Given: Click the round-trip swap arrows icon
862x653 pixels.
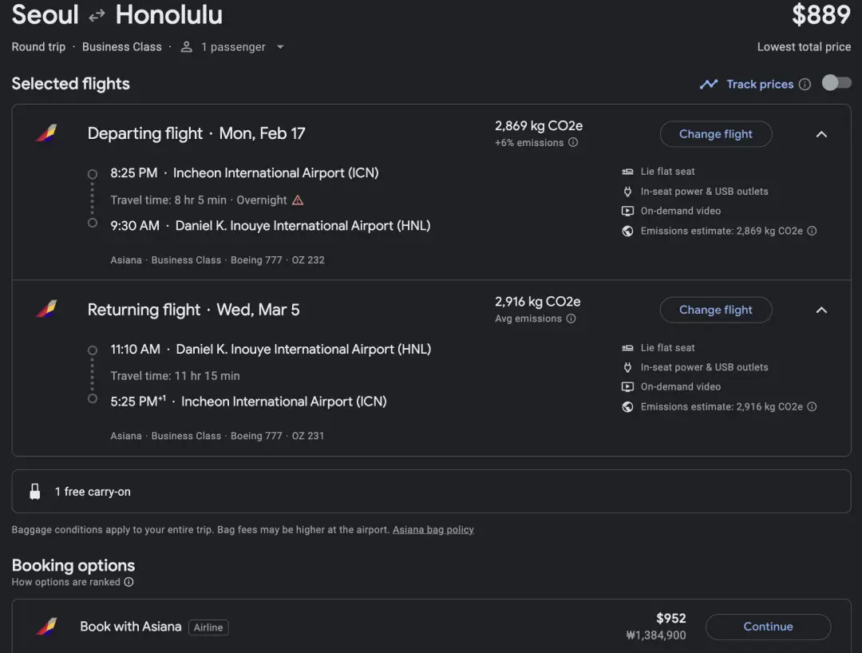Looking at the screenshot, I should [x=97, y=15].
